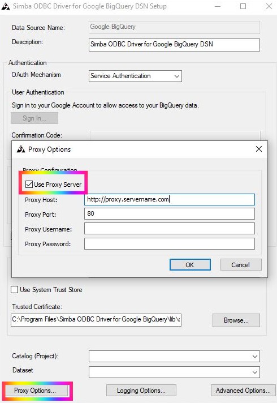Click the greyed-out Sign In... button

click(34, 118)
